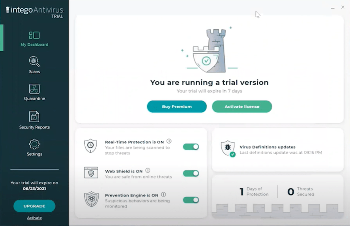Open the Settings gear icon
This screenshot has height=226, width=350.
pyautogui.click(x=34, y=144)
